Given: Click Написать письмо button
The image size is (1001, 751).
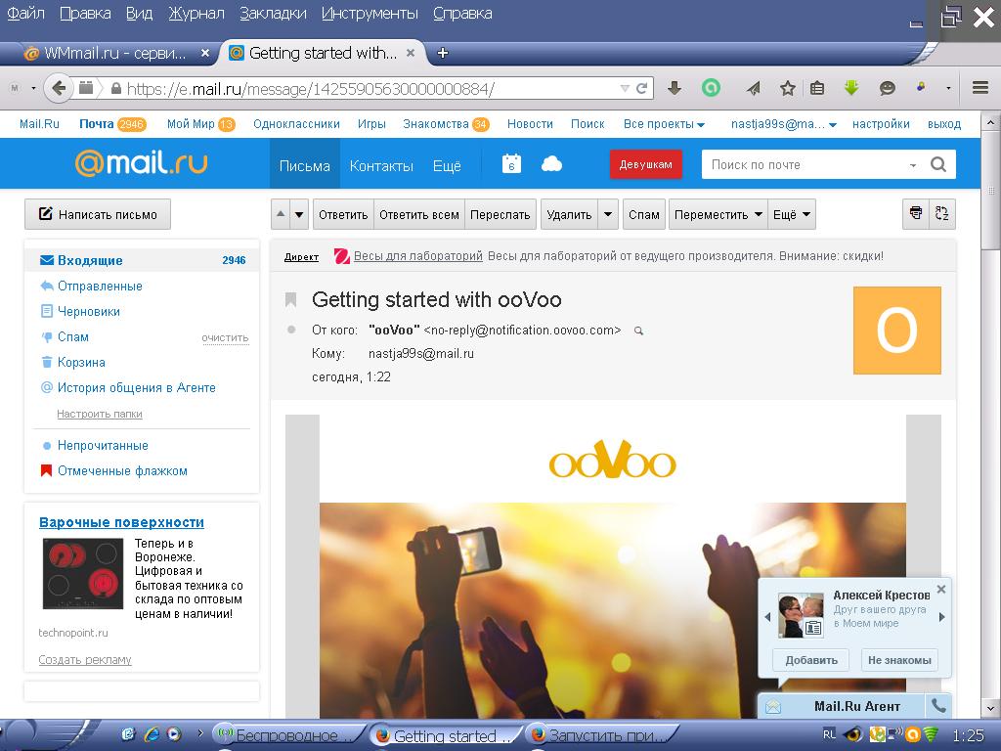Looking at the screenshot, I should click(98, 214).
